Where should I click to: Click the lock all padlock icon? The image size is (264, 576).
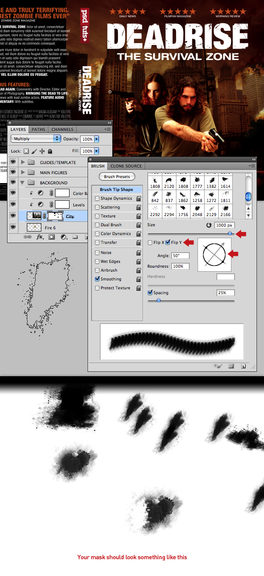50,151
